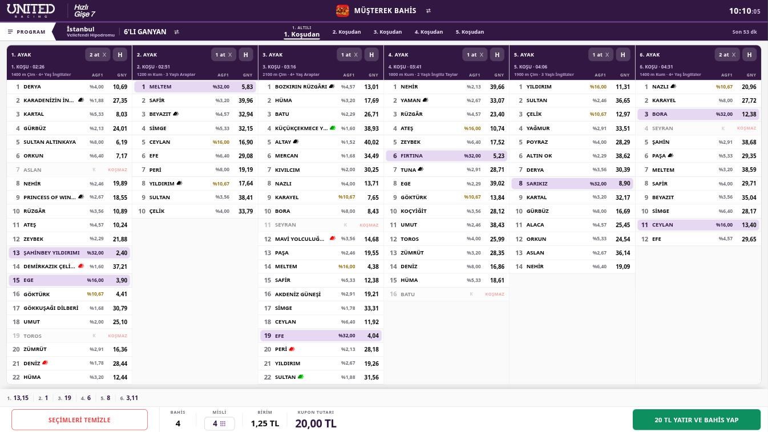
Task: Clear 6. Ayak selections with the X
Action: 733,55
